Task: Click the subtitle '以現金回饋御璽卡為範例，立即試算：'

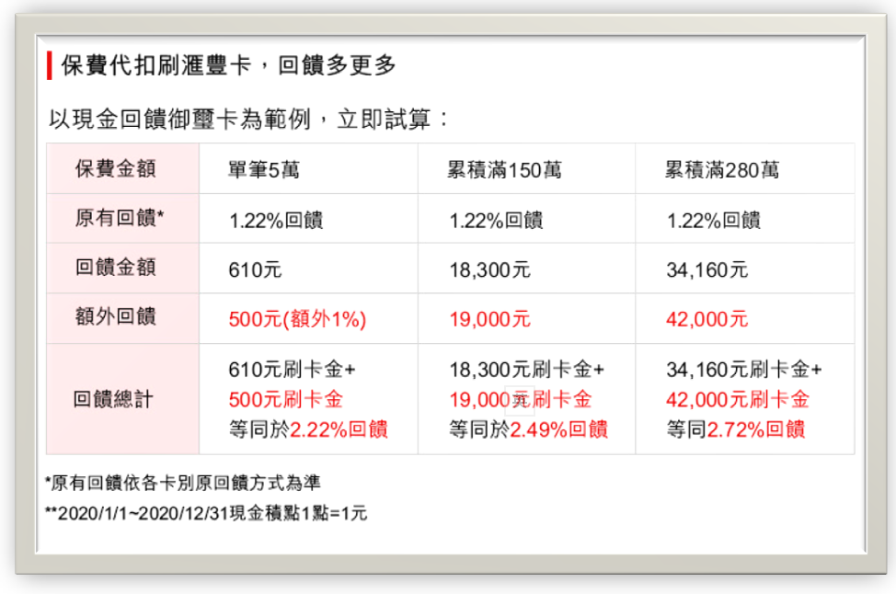Action: coord(249,120)
